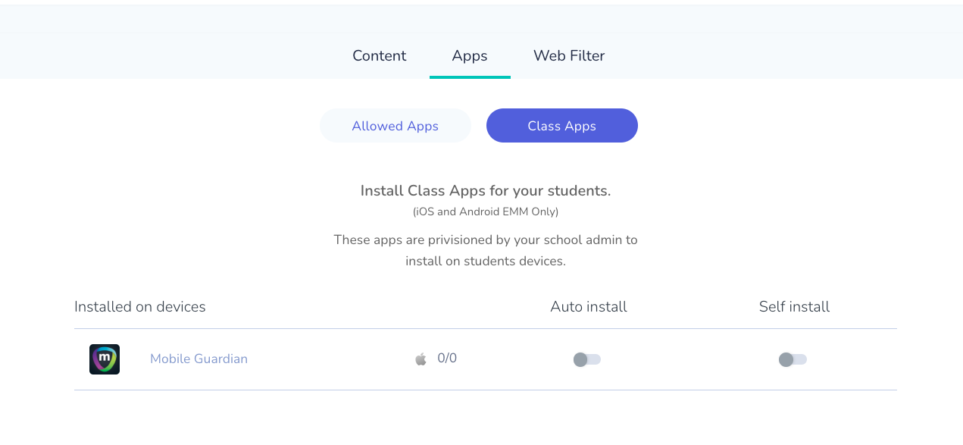Screen dimensions: 963x445
Task: Click the Installed on devices column header
Action: (140, 307)
